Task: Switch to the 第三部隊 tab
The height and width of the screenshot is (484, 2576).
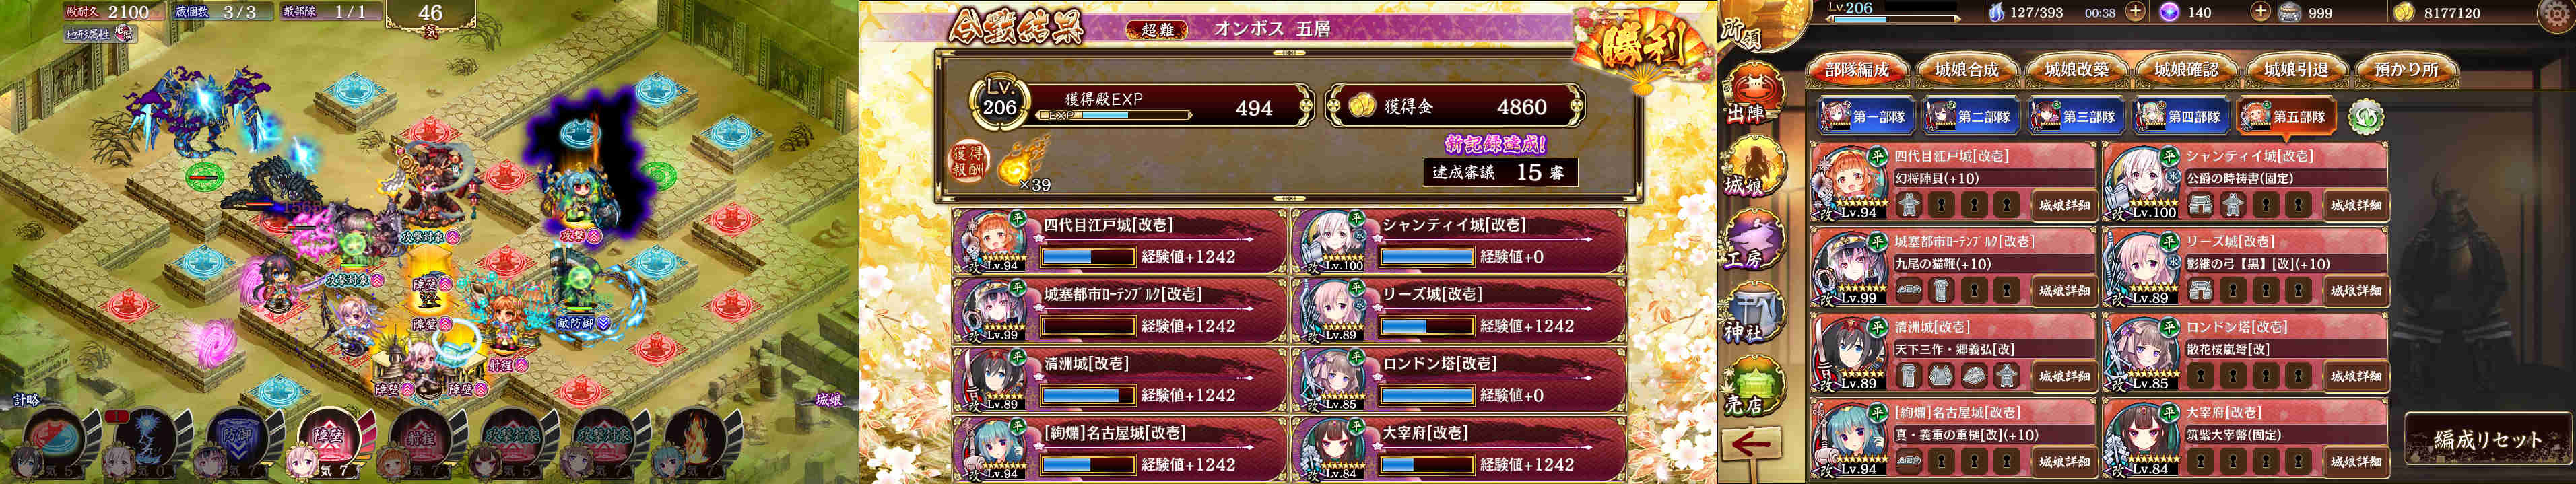Action: coord(2076,117)
